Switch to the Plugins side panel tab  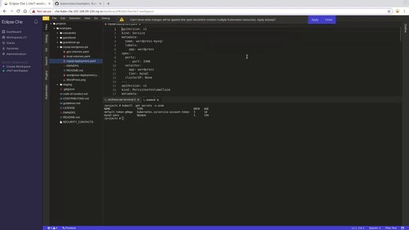tap(47, 75)
